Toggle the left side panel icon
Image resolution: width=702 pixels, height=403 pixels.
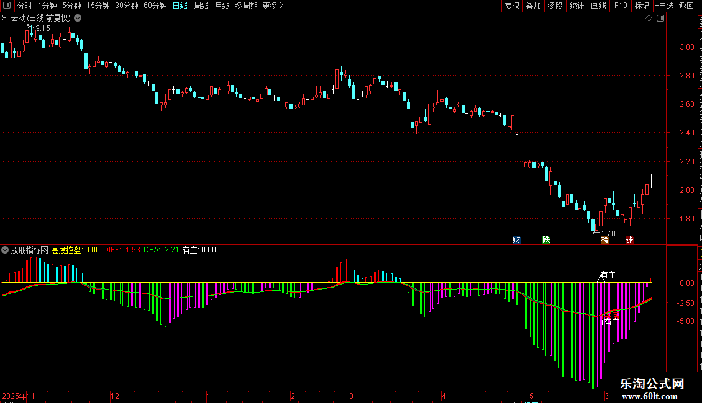pyautogui.click(x=7, y=6)
